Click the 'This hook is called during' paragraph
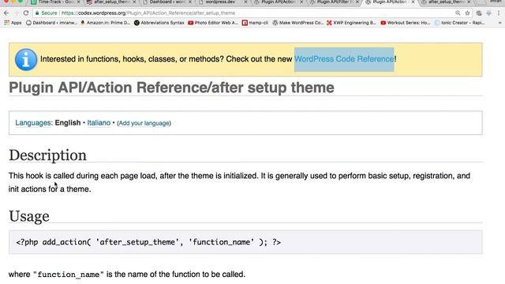The height and width of the screenshot is (284, 505). [239, 182]
